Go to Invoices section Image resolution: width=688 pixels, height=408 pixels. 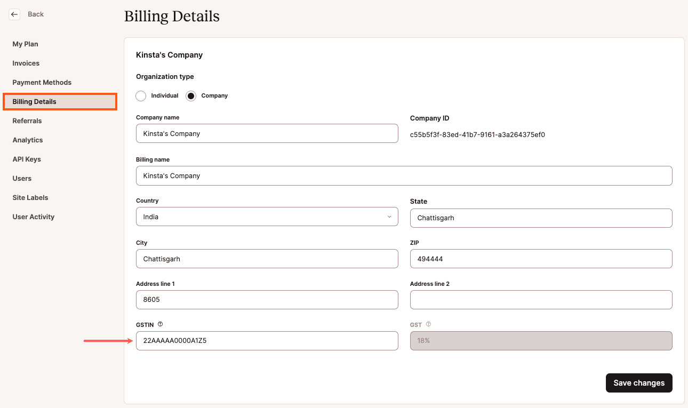coord(26,63)
